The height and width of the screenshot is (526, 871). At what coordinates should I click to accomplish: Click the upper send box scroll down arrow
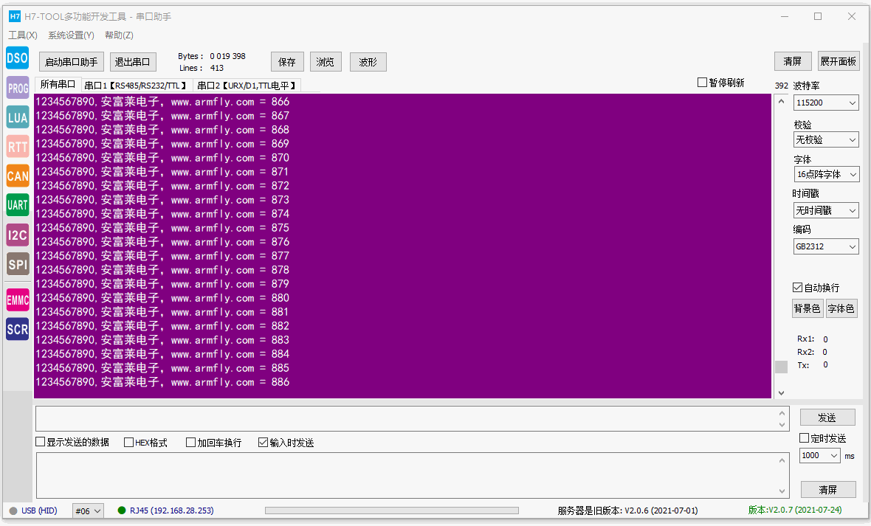(x=782, y=426)
